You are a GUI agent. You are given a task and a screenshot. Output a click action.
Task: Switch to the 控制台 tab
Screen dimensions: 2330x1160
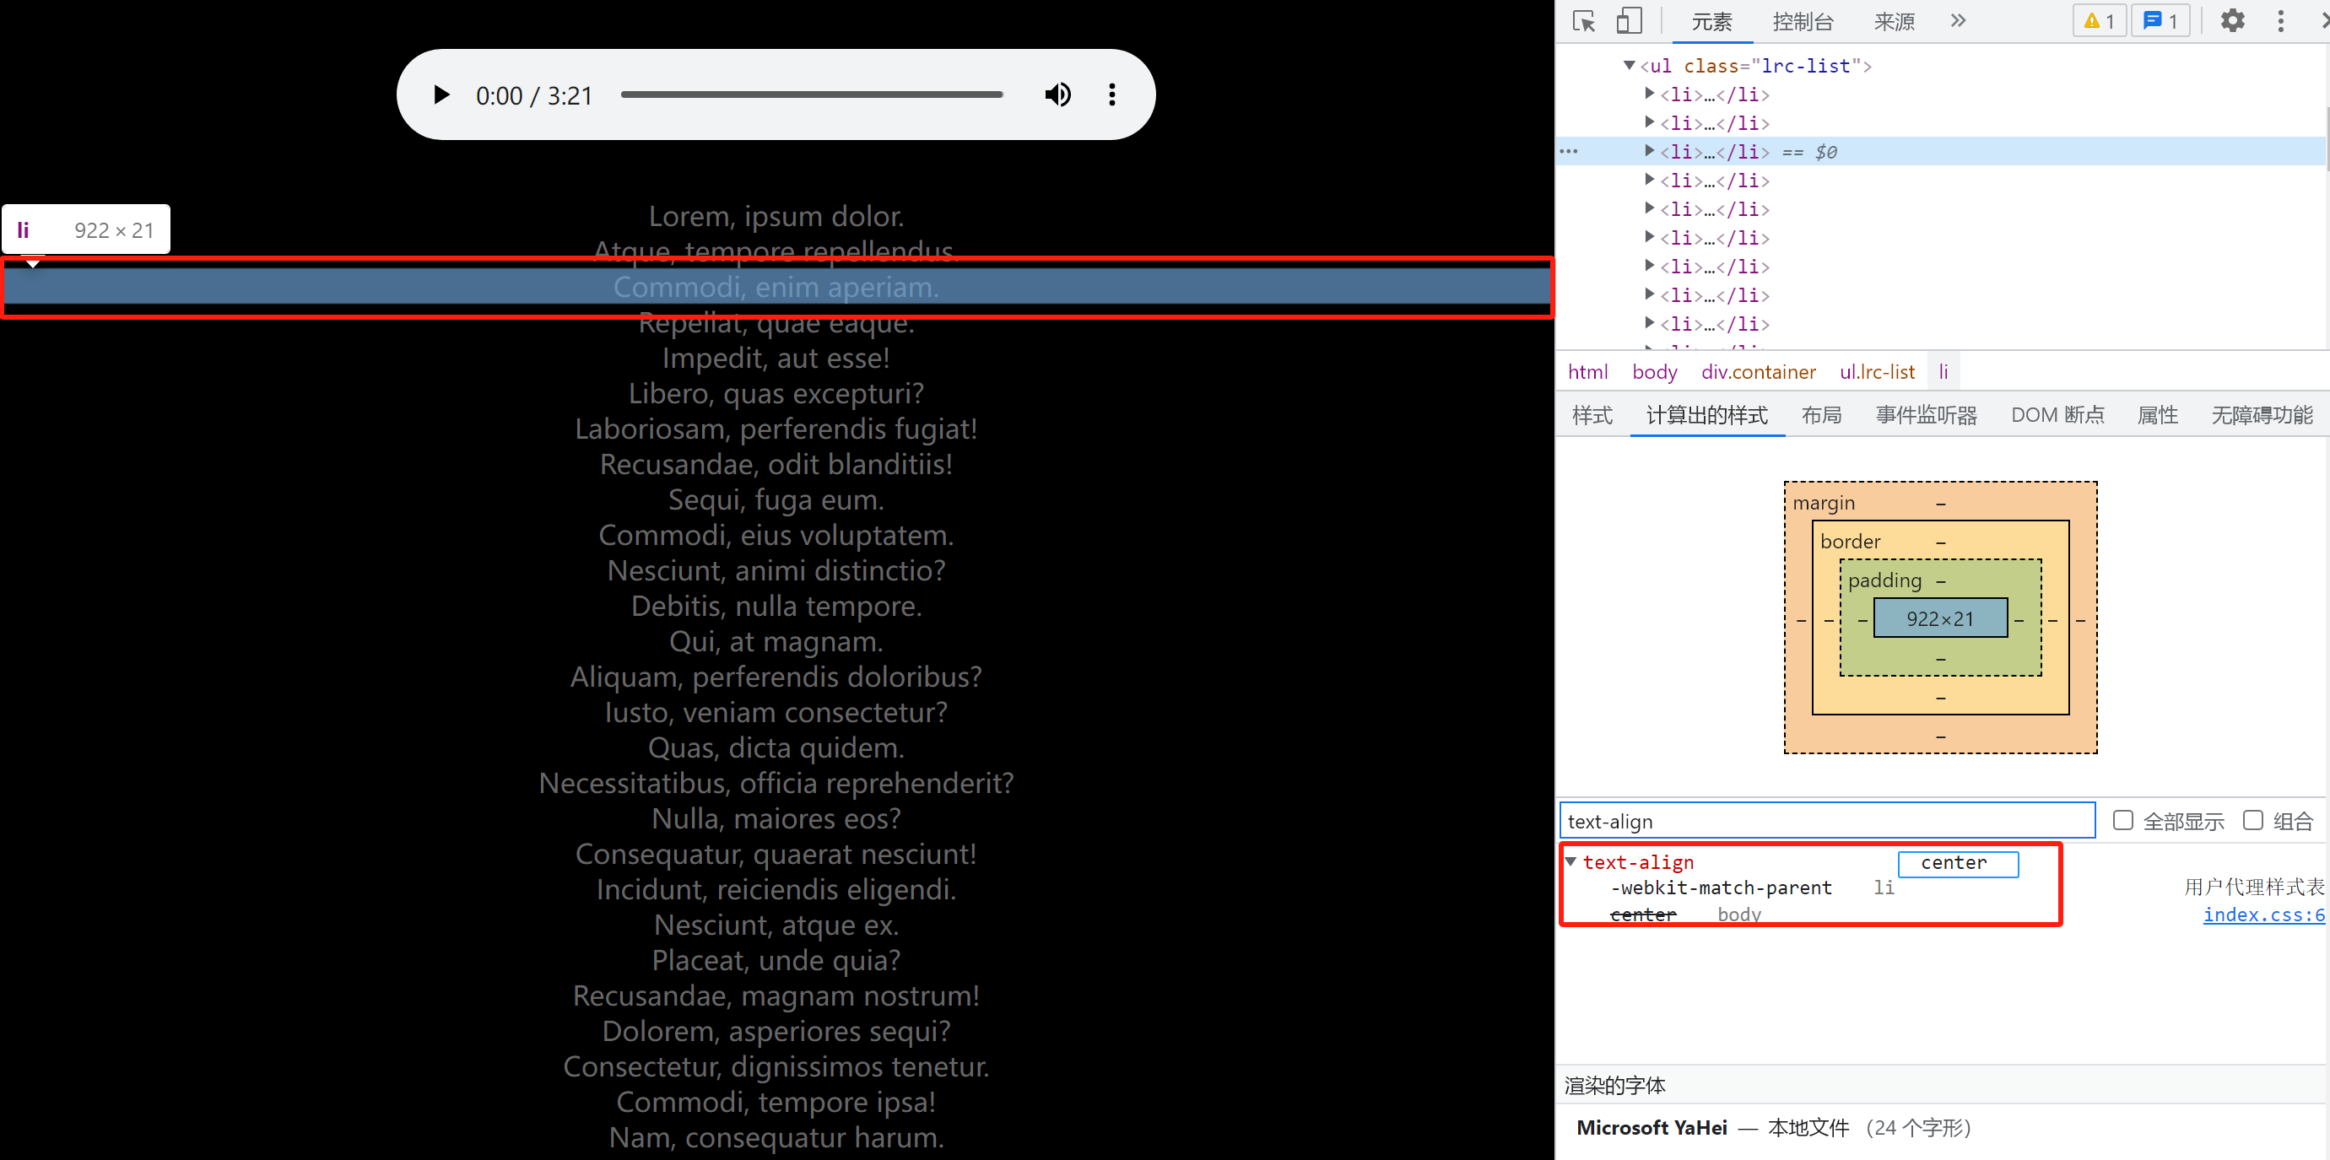[x=1802, y=22]
